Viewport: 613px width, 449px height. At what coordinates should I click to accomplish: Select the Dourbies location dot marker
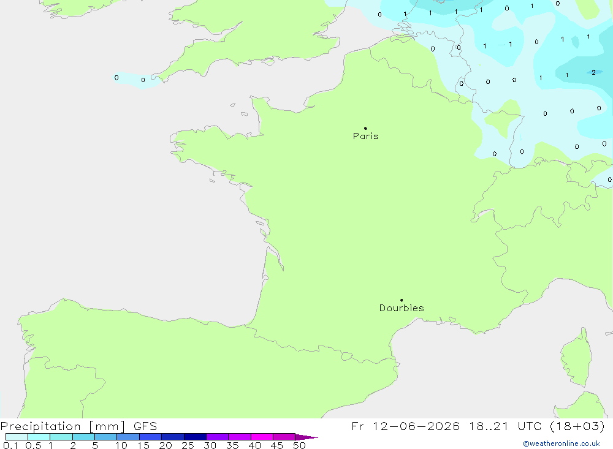coord(402,300)
